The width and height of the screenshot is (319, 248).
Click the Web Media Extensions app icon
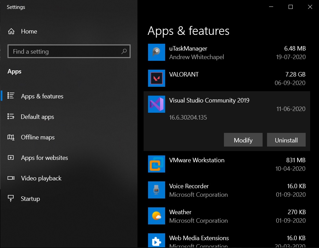point(157,240)
